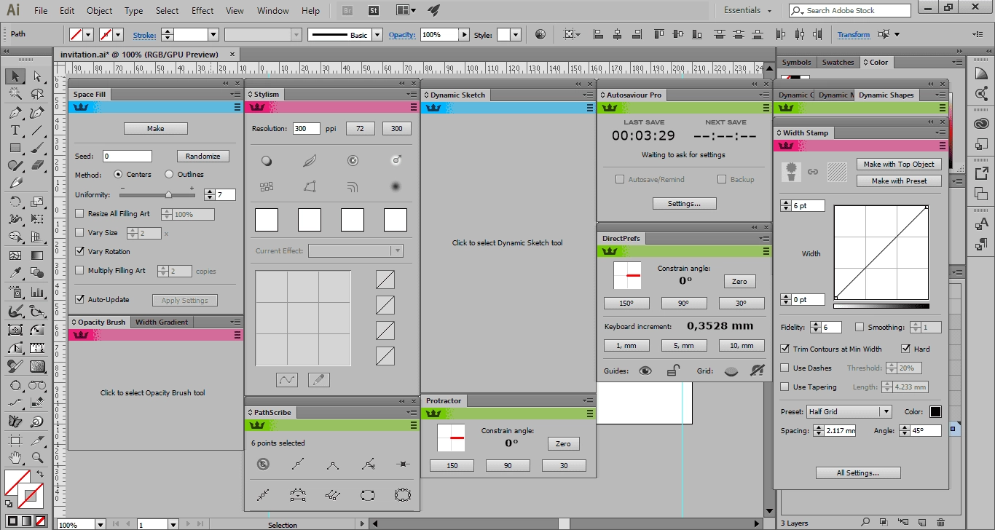This screenshot has height=530, width=995.
Task: Switch to Swatches tab
Action: 838,62
